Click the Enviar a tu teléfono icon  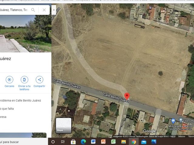(x=24, y=80)
